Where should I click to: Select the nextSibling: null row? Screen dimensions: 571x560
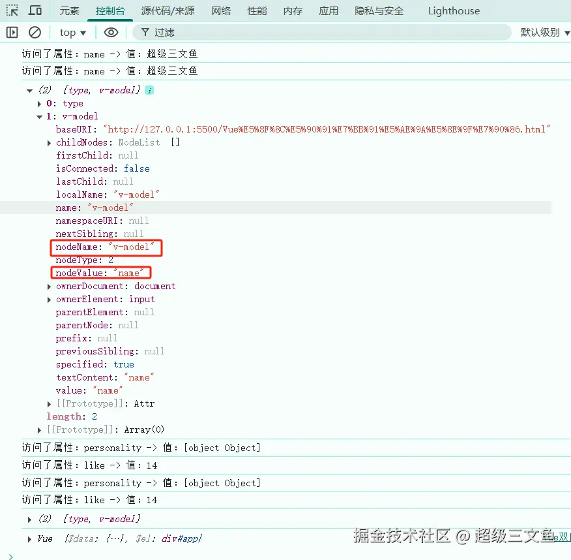[x=100, y=234]
